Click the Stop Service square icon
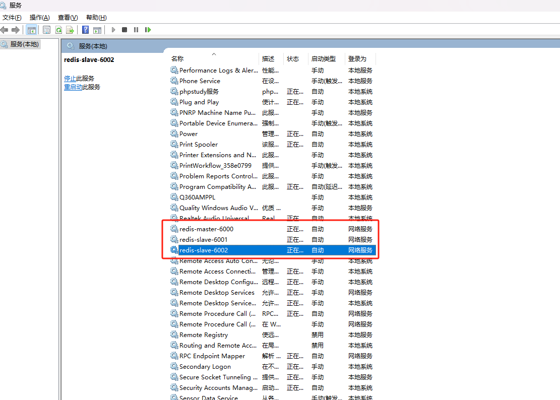Viewport: 560px width, 400px height. pos(125,30)
